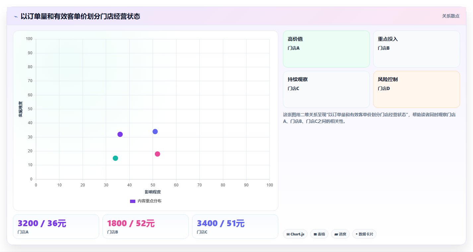Open the 高价值 quadrant card
The image size is (473, 252).
pos(326,49)
